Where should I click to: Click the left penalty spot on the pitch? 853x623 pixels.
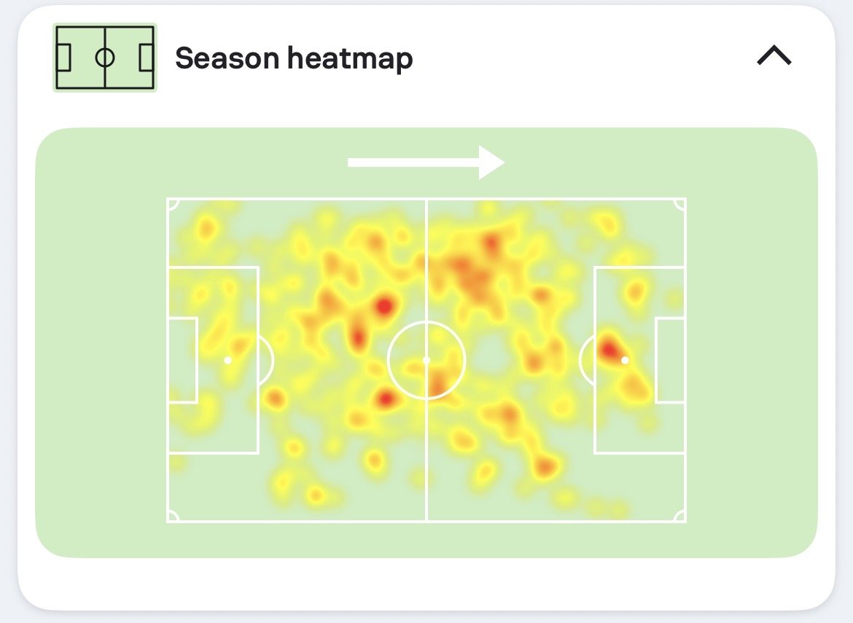(x=228, y=360)
